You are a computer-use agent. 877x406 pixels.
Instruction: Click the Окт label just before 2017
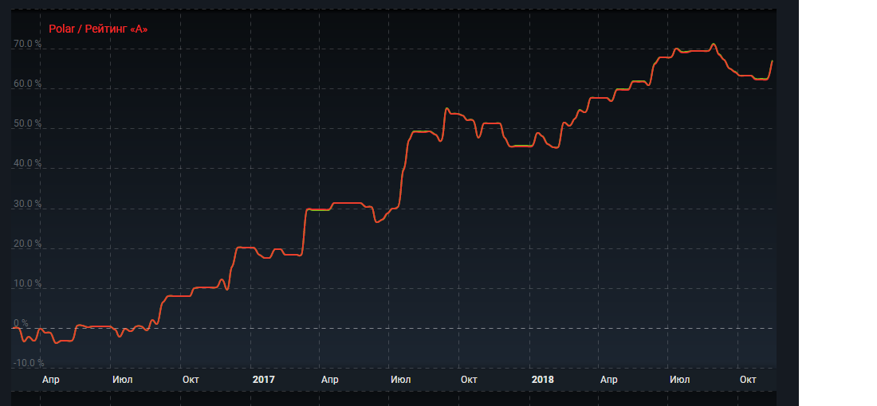[191, 380]
